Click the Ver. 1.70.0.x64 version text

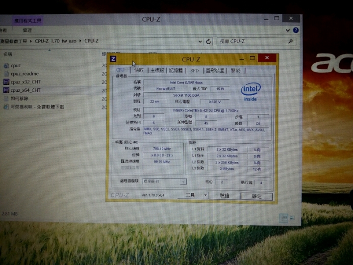point(153,195)
